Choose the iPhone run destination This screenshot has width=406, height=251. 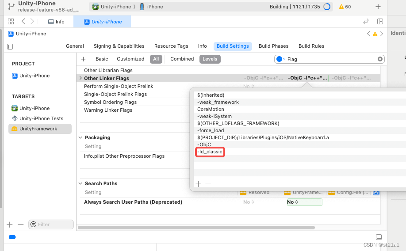click(151, 7)
